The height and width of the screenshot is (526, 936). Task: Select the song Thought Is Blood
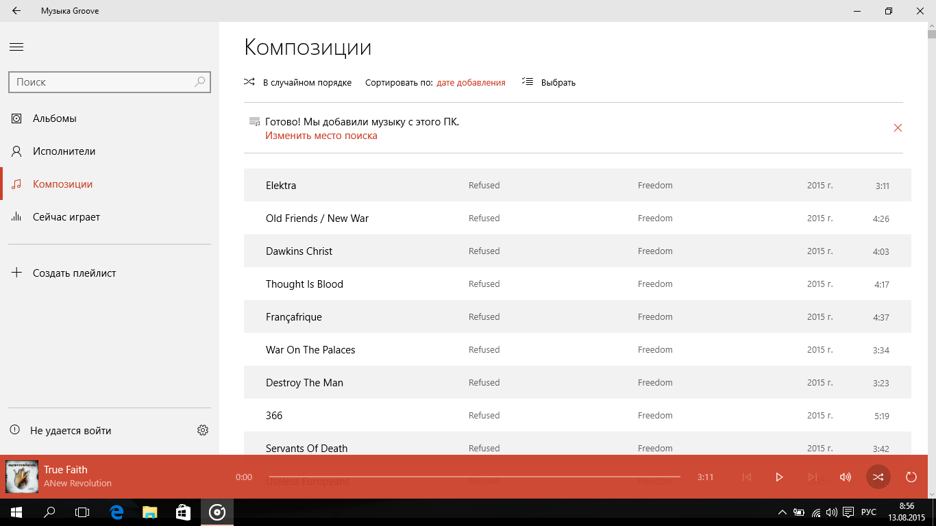(577, 284)
